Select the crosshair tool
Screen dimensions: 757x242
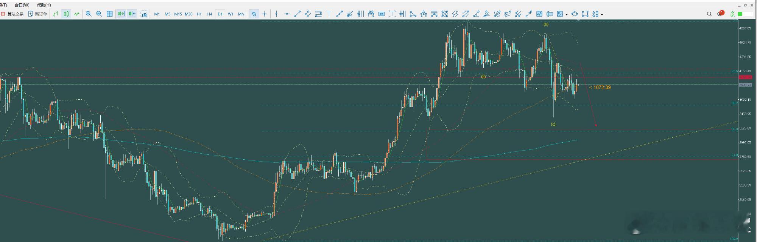(x=265, y=14)
